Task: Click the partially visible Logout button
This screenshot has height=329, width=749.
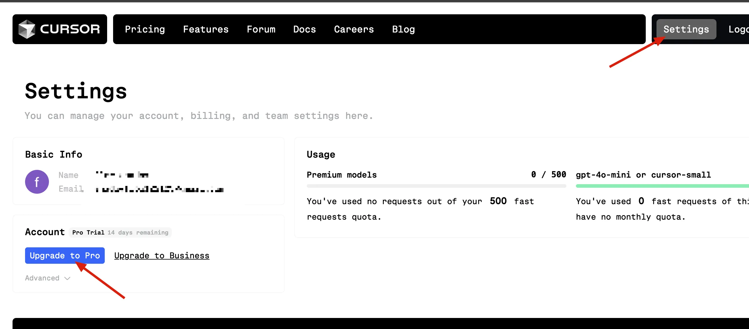Action: click(x=738, y=29)
